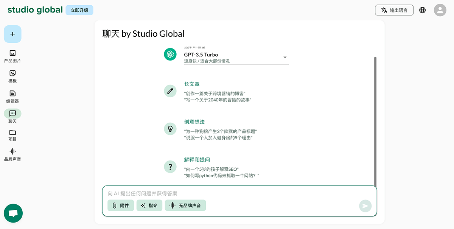Click the pencil icon next to 长文章

click(x=170, y=91)
